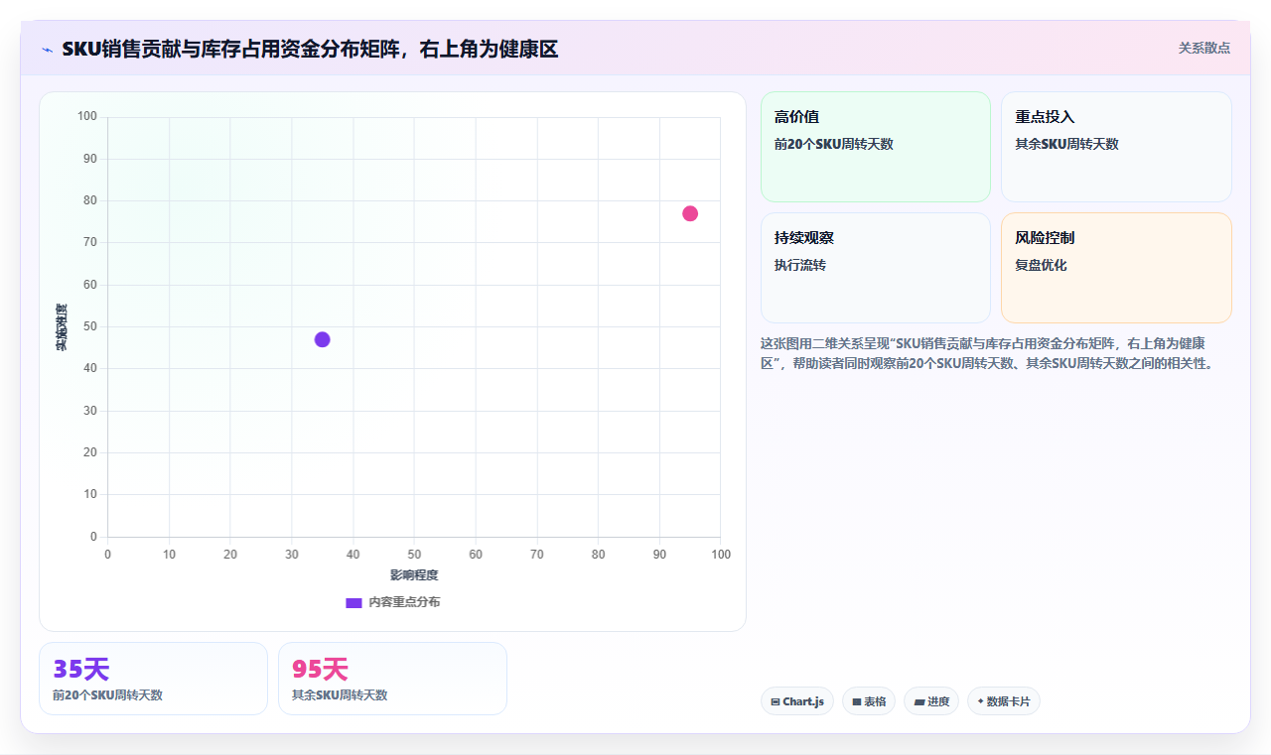The image size is (1271, 755).
Task: Click the x-axis tick label 90
Action: [x=659, y=554]
